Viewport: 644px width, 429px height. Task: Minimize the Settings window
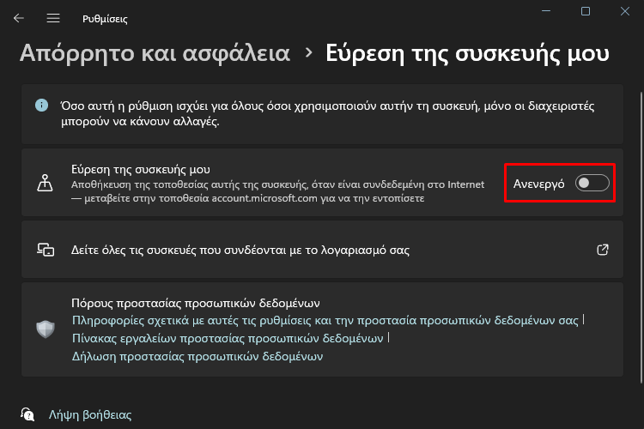(546, 11)
